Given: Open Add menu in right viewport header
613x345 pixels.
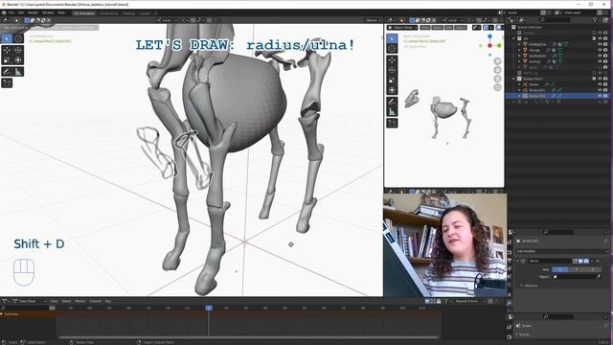Looking at the screenshot, I should pyautogui.click(x=449, y=28).
